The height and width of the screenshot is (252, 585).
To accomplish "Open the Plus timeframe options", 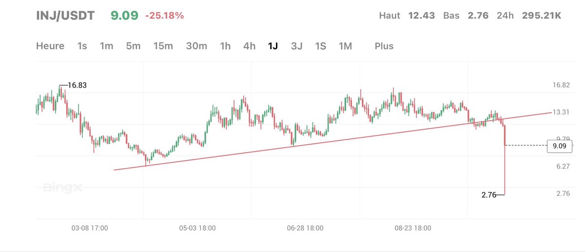I will 384,46.
